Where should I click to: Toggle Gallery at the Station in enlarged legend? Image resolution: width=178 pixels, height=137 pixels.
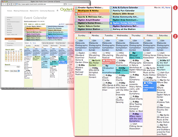point(111,29)
